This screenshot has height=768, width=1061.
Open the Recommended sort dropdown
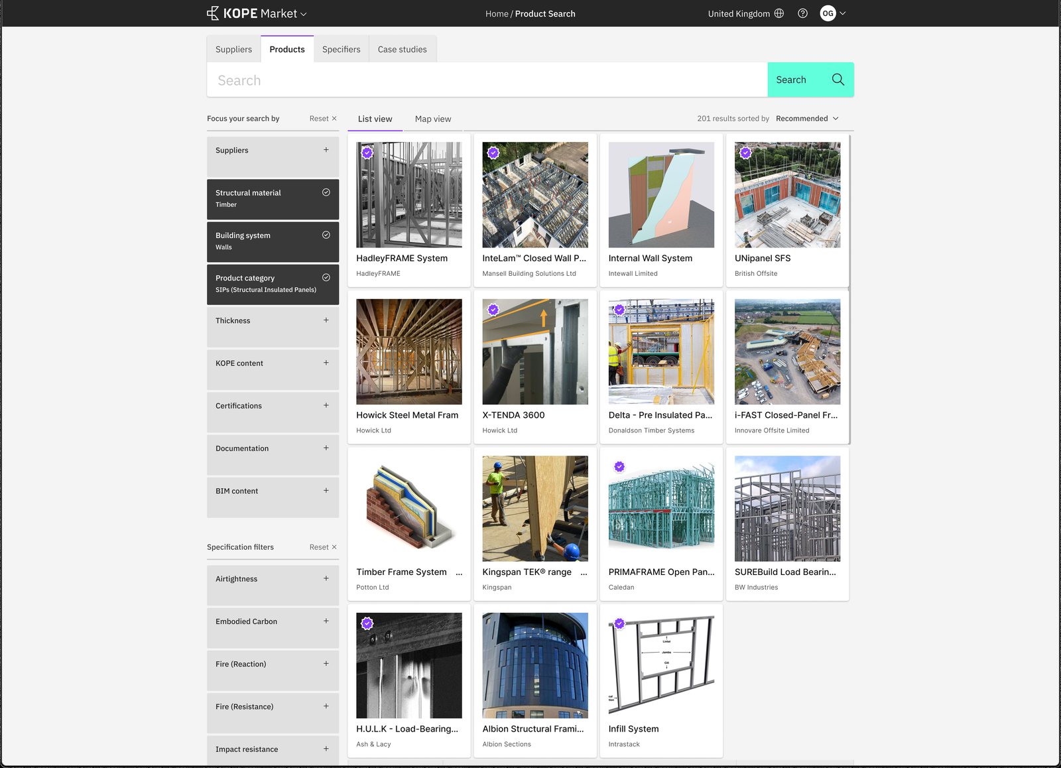(807, 119)
